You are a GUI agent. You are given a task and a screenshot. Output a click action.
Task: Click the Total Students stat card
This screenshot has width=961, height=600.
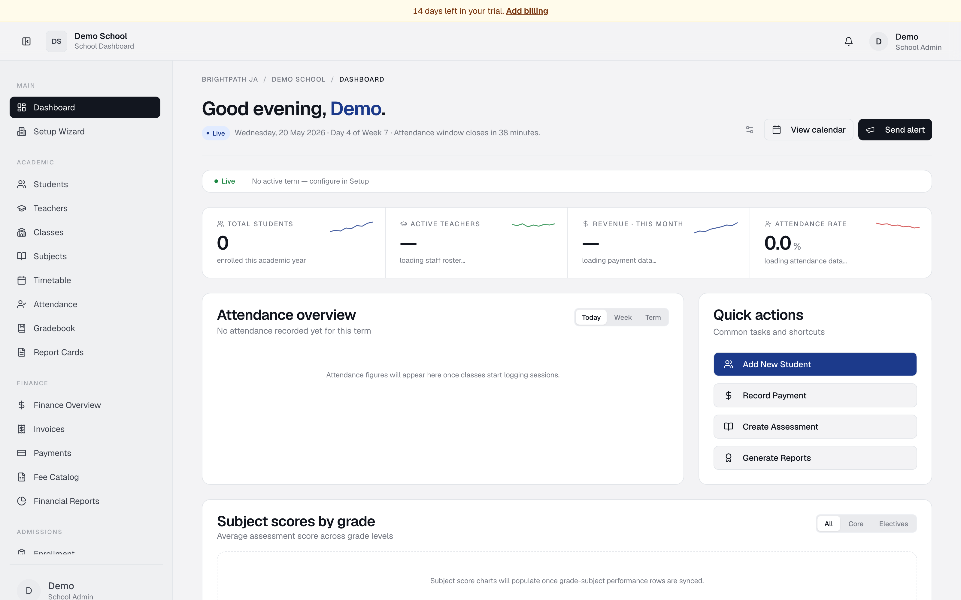293,242
